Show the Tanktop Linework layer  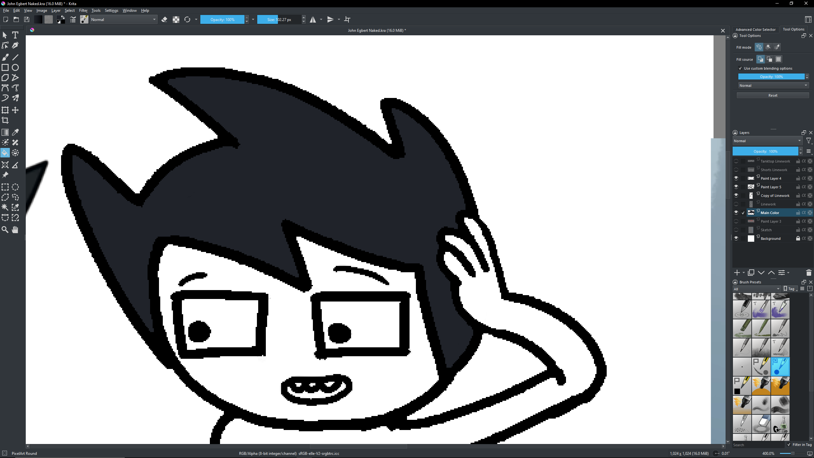tap(736, 161)
